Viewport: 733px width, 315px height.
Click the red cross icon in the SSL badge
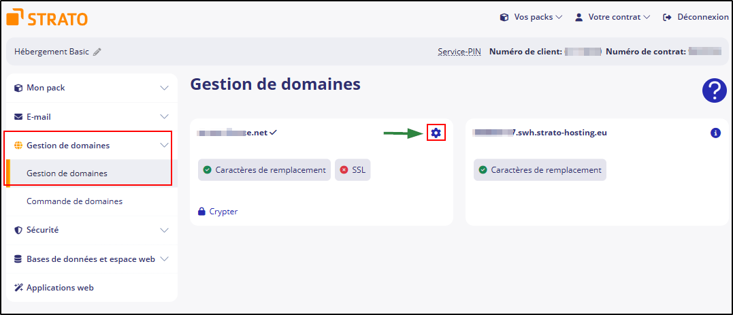pos(344,170)
